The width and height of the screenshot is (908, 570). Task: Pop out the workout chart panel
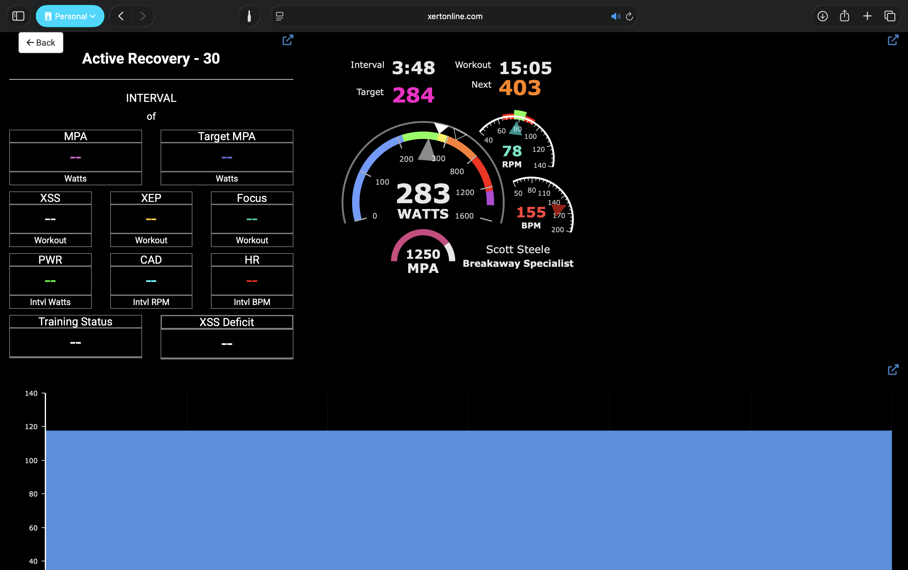pyautogui.click(x=893, y=369)
